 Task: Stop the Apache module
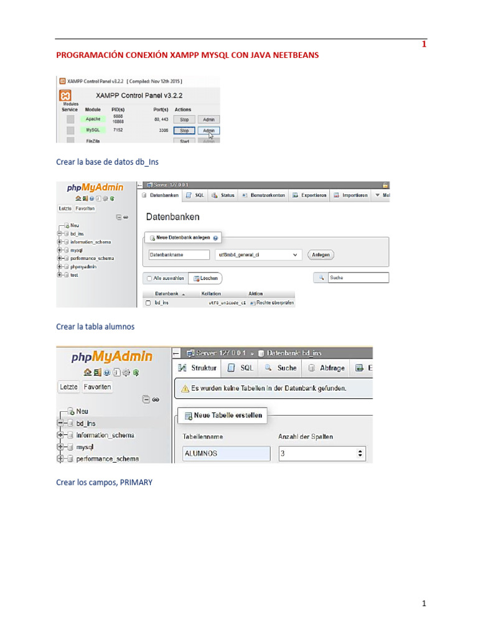point(184,119)
